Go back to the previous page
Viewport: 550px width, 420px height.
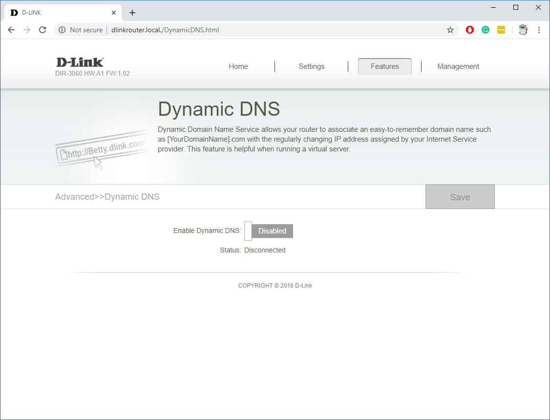pyautogui.click(x=11, y=30)
